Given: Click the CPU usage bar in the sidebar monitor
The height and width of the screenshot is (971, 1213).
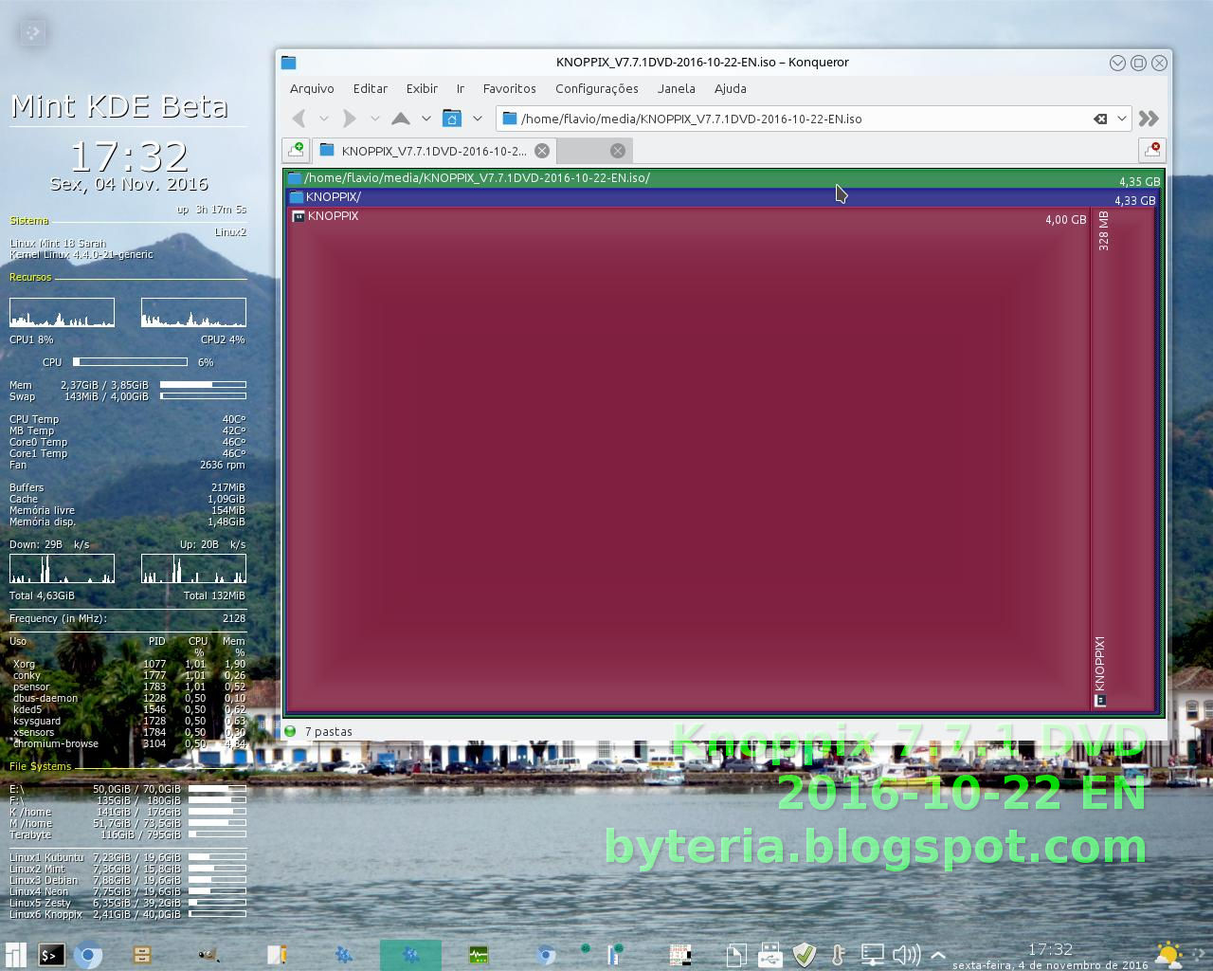Looking at the screenshot, I should pos(130,361).
